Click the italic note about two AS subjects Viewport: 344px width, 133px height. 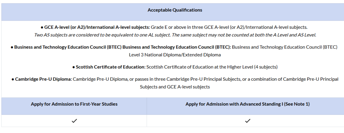pos(175,35)
